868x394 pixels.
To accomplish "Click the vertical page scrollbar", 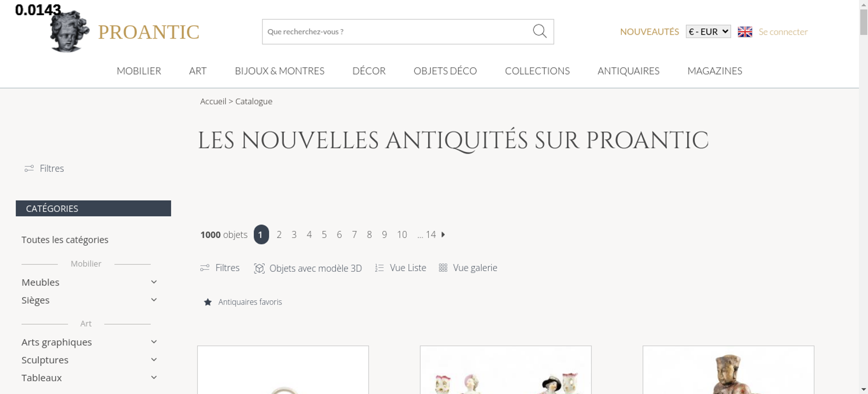I will click(x=864, y=197).
